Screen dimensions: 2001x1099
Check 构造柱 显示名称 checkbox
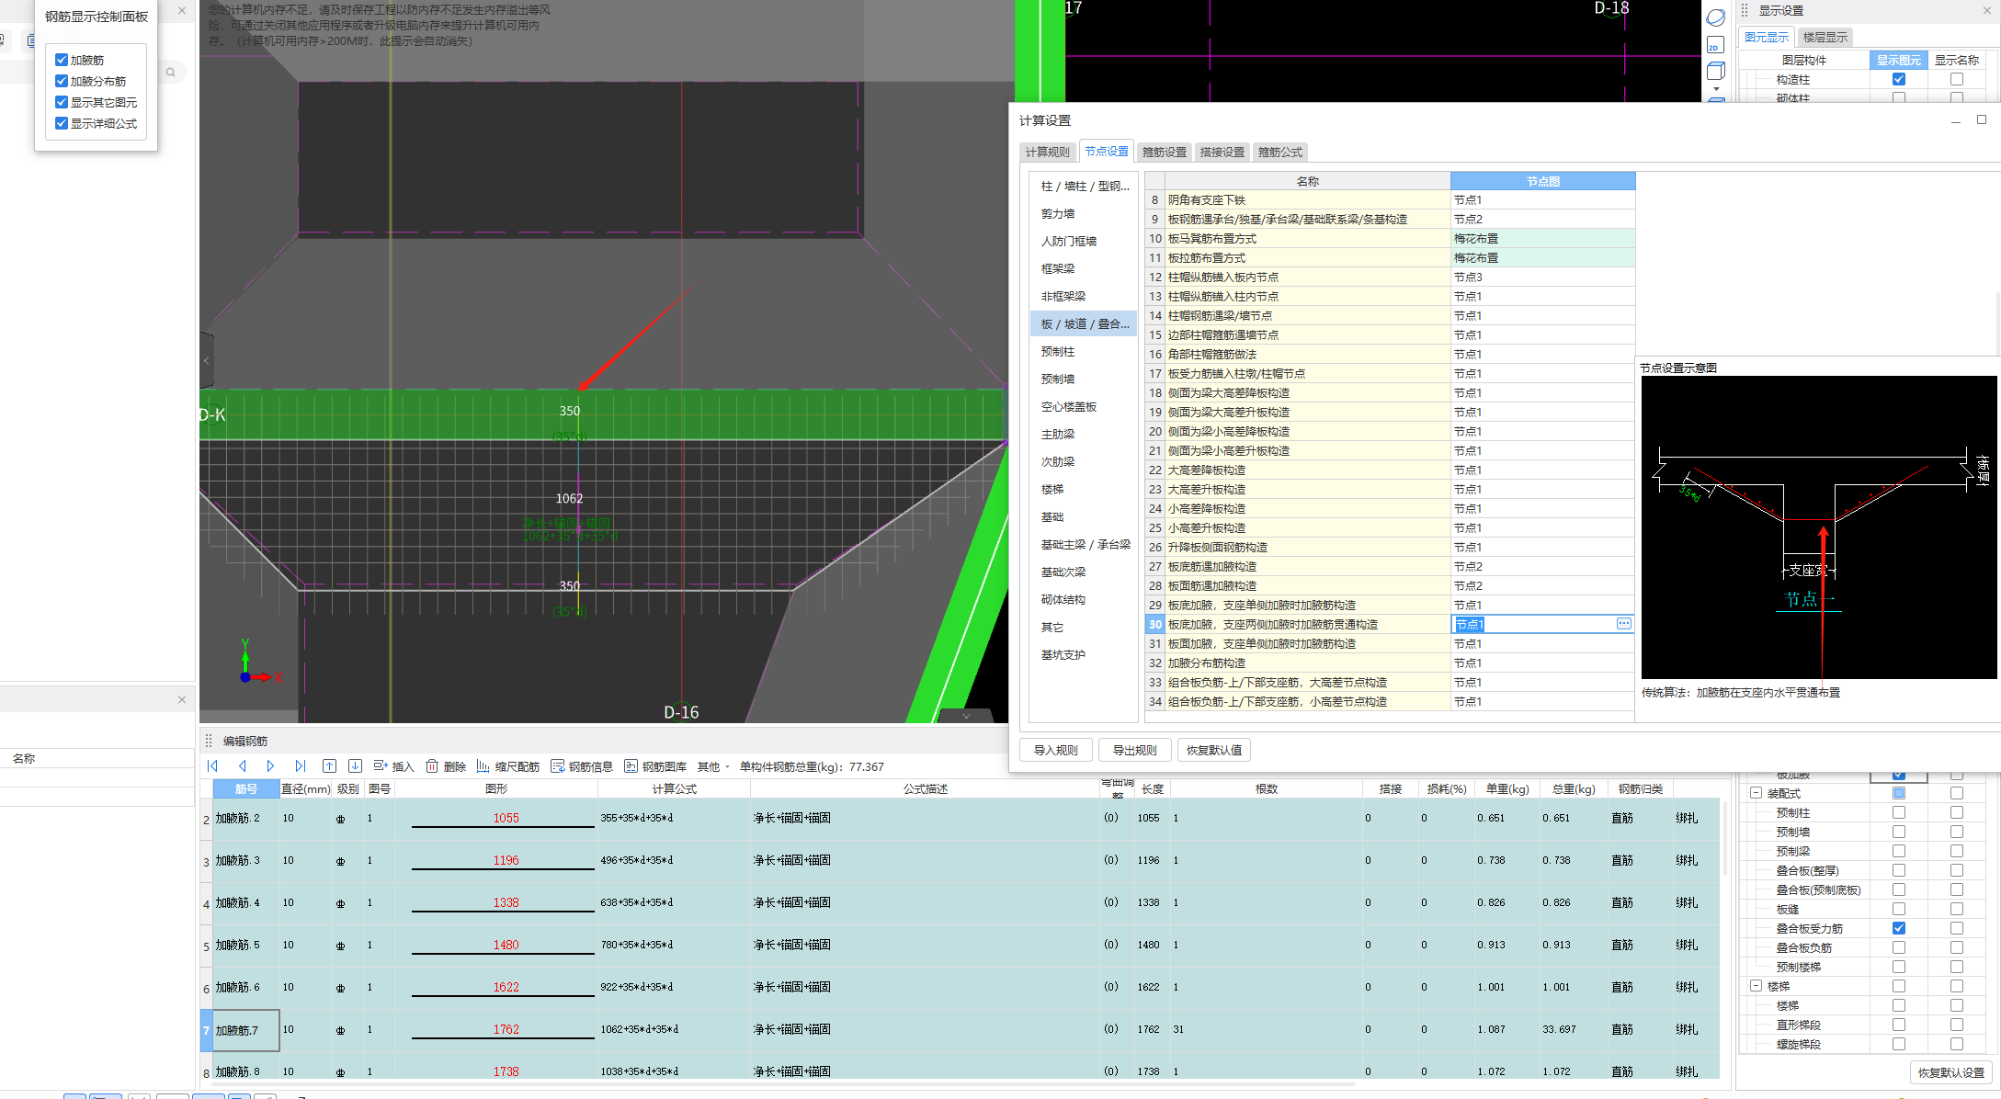(x=1957, y=79)
